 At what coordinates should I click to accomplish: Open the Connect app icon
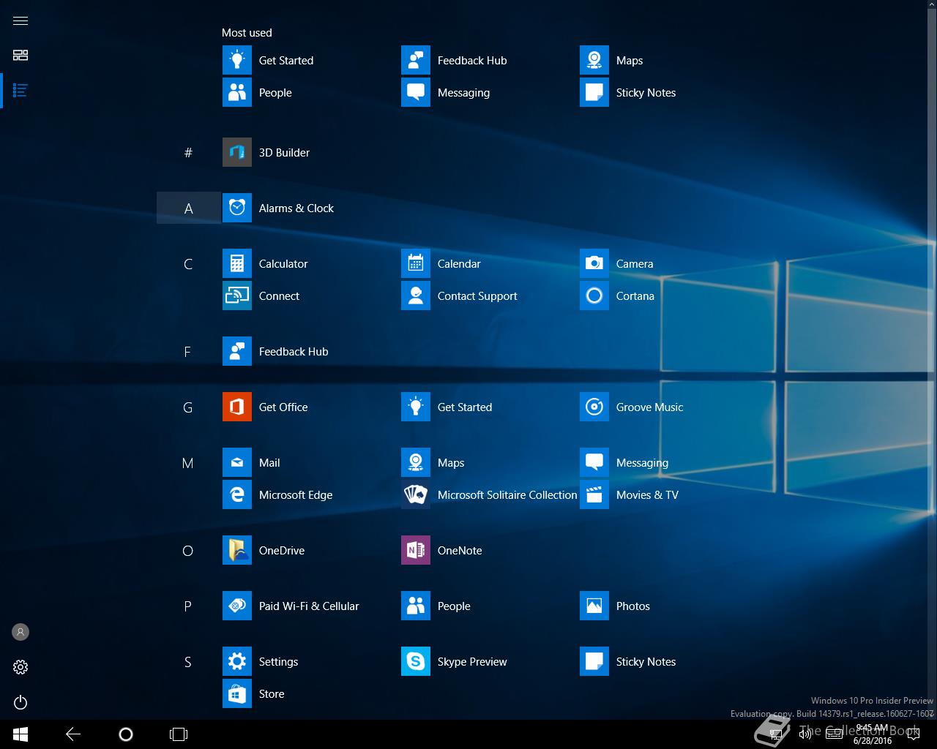point(236,296)
